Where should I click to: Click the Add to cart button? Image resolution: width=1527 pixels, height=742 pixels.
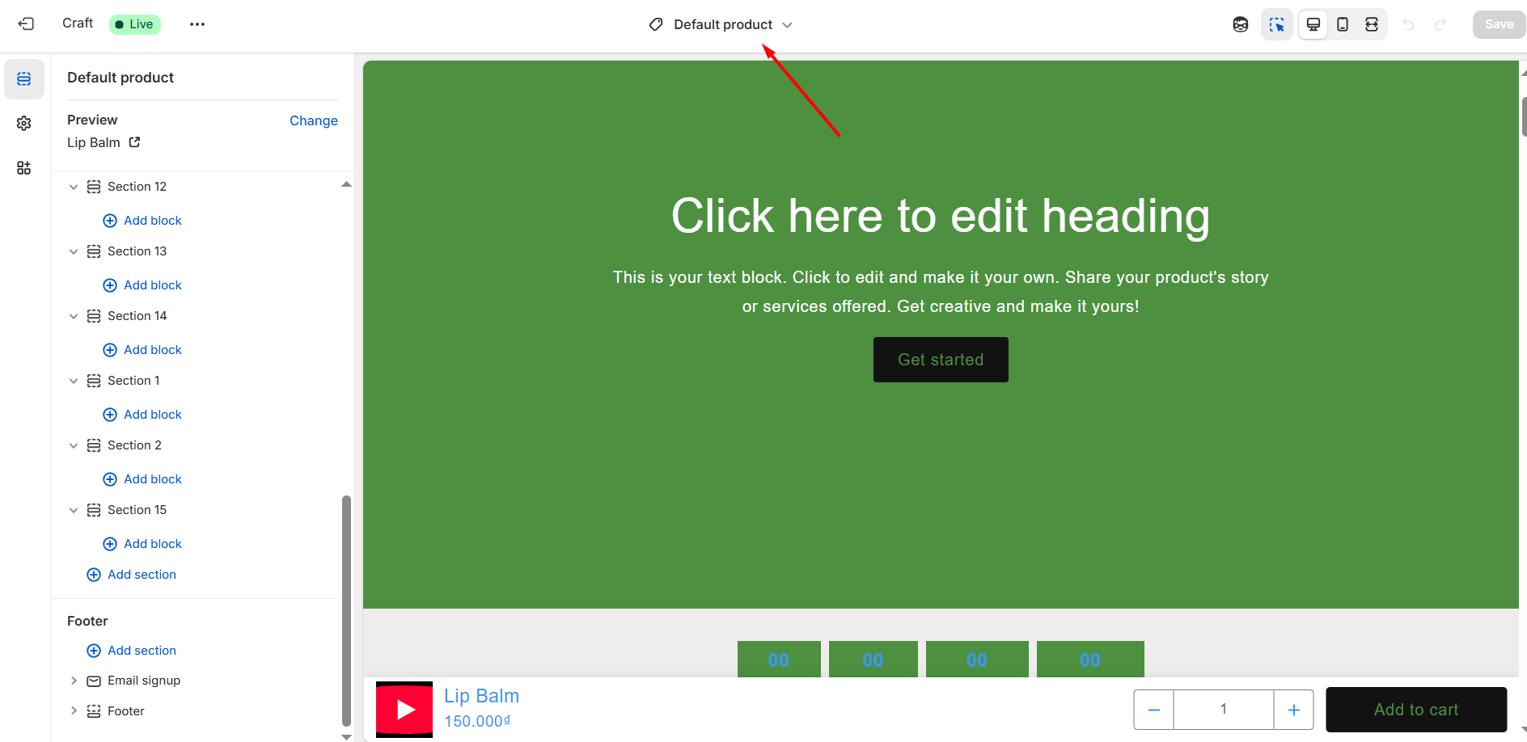click(x=1416, y=710)
